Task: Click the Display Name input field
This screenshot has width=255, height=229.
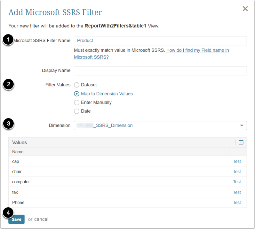Action: 160,71
